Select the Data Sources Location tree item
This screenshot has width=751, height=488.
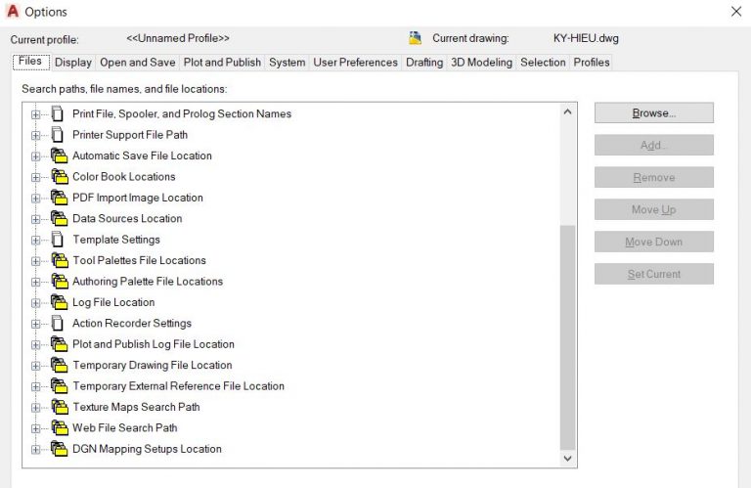[127, 219]
